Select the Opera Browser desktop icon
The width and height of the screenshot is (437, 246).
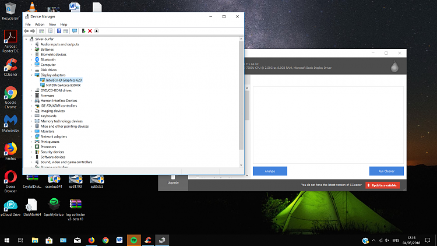coord(10,181)
